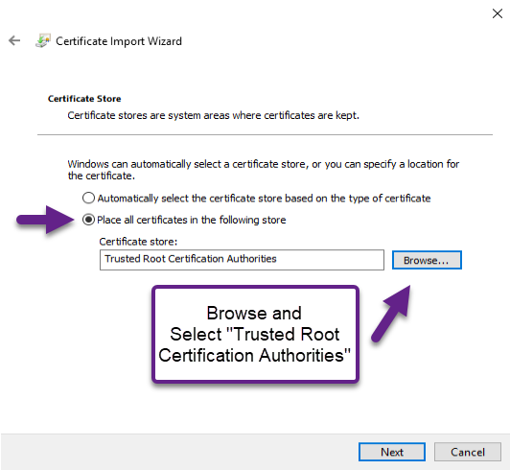Click the bold 'Certificate Store' heading
Screen dimensions: 510x470
pos(84,99)
